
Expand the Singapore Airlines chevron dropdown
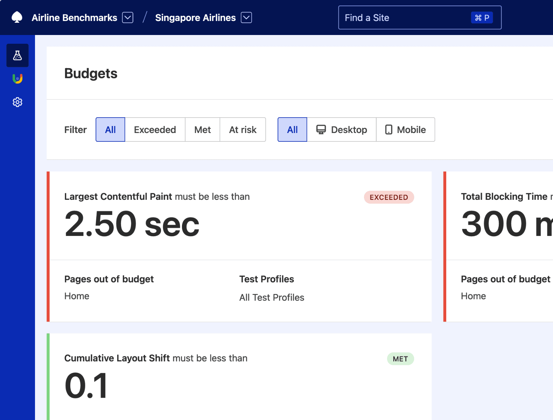pyautogui.click(x=246, y=17)
